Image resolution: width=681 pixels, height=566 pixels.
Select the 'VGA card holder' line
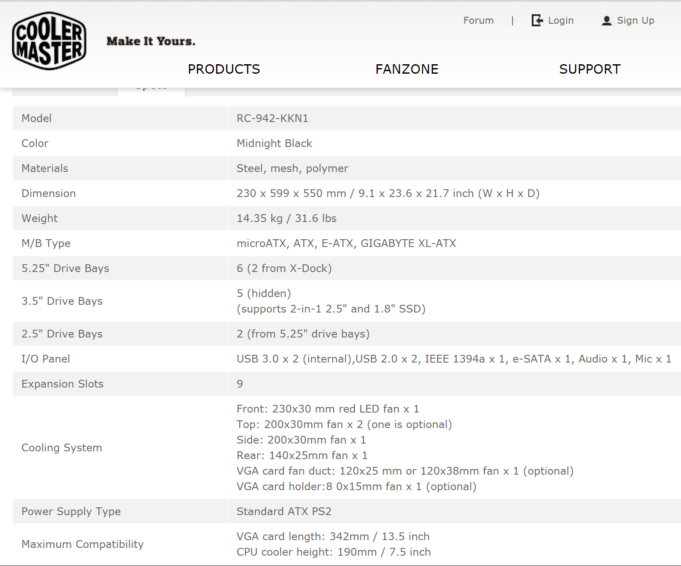click(357, 487)
